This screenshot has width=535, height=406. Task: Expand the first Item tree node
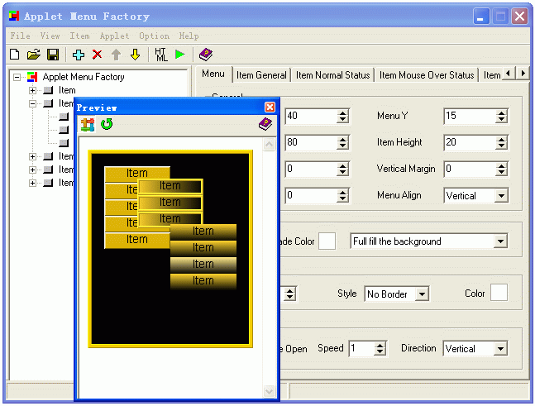[x=32, y=90]
